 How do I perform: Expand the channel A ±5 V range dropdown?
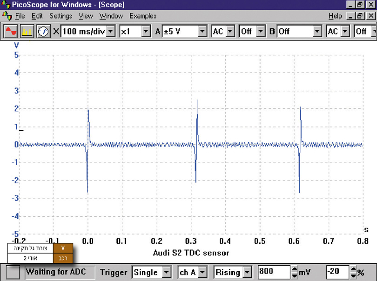pyautogui.click(x=202, y=32)
